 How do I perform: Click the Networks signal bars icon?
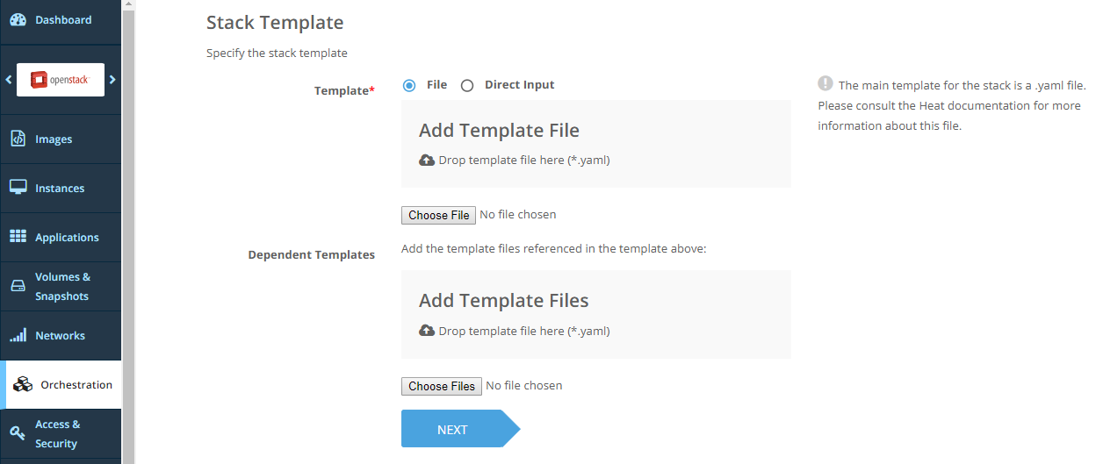[18, 336]
